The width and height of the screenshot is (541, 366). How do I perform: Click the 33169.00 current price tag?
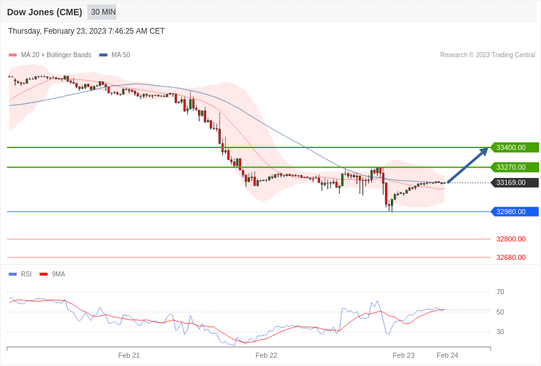coord(515,182)
